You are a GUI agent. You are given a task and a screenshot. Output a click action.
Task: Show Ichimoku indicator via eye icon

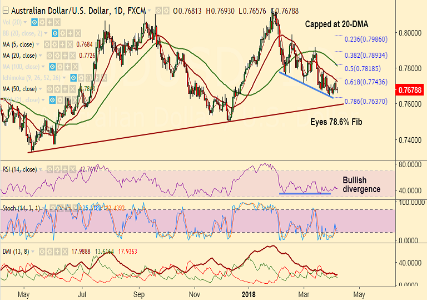(x=73, y=78)
